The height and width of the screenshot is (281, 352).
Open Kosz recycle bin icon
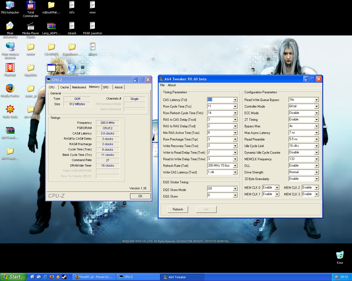(x=340, y=257)
